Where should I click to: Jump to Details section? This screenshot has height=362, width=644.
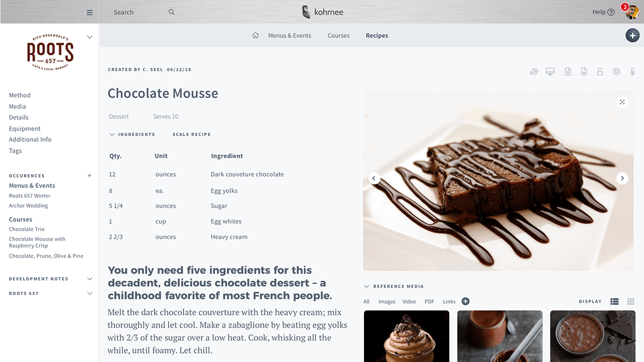(19, 117)
